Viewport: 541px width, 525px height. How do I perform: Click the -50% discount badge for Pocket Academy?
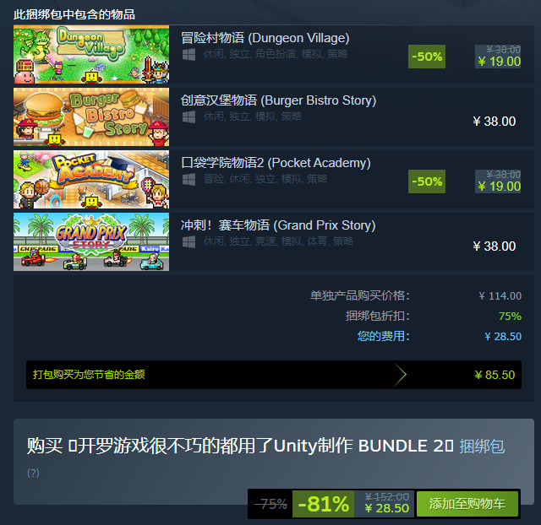click(x=427, y=181)
